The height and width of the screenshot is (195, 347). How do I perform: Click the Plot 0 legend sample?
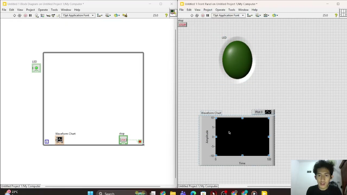click(x=268, y=112)
